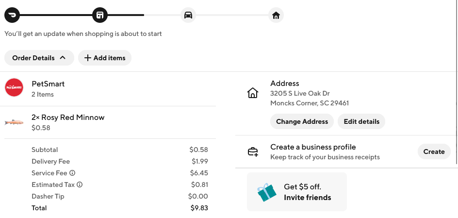Click the car delivery progress step icon
The height and width of the screenshot is (218, 458).
(188, 15)
